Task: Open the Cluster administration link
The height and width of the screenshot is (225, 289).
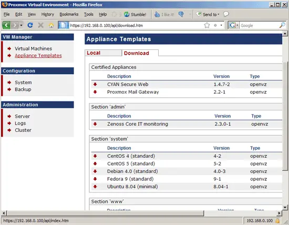Action: tap(23, 130)
